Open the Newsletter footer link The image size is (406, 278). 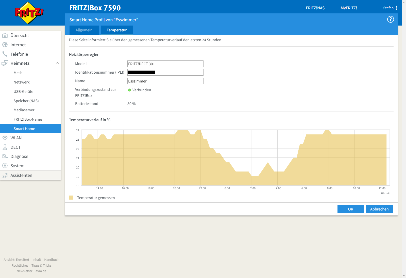coord(25,271)
